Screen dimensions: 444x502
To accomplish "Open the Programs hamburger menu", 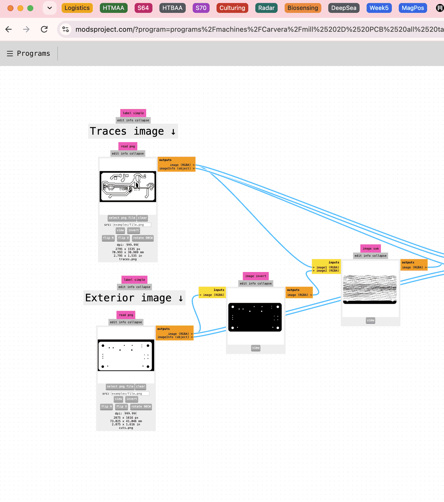I will (x=10, y=54).
